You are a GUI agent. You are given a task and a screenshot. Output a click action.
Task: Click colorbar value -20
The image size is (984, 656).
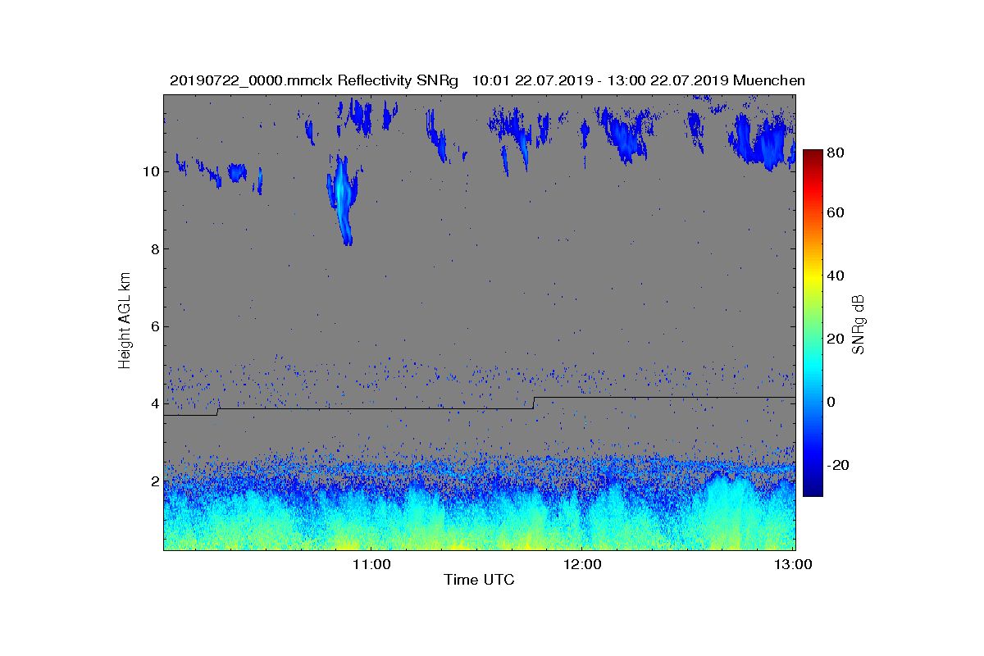839,465
